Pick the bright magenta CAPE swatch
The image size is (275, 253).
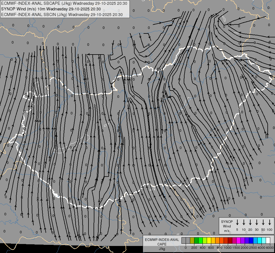pos(238,241)
